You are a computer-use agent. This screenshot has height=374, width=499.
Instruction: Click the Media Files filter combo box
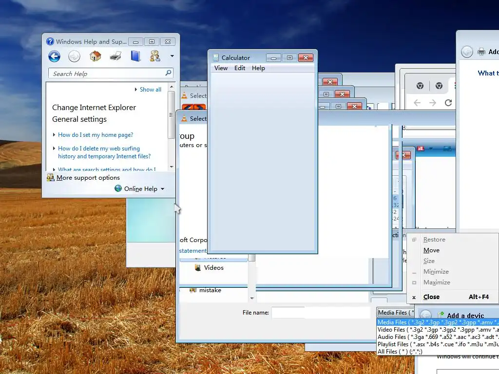[x=396, y=313]
